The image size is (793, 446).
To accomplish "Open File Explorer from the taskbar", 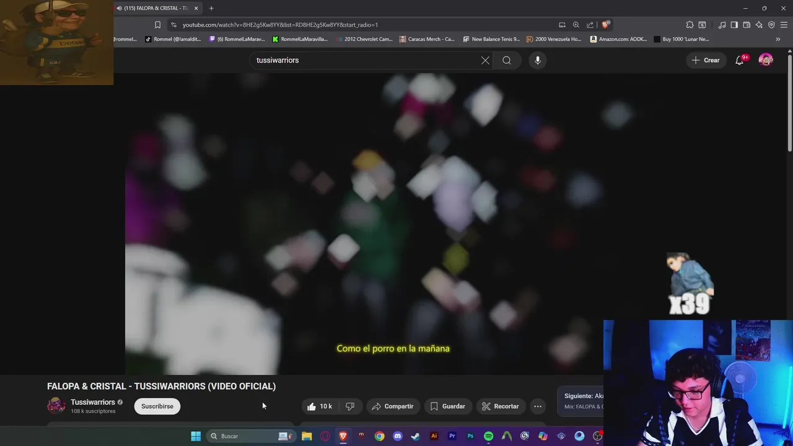I will click(x=307, y=436).
